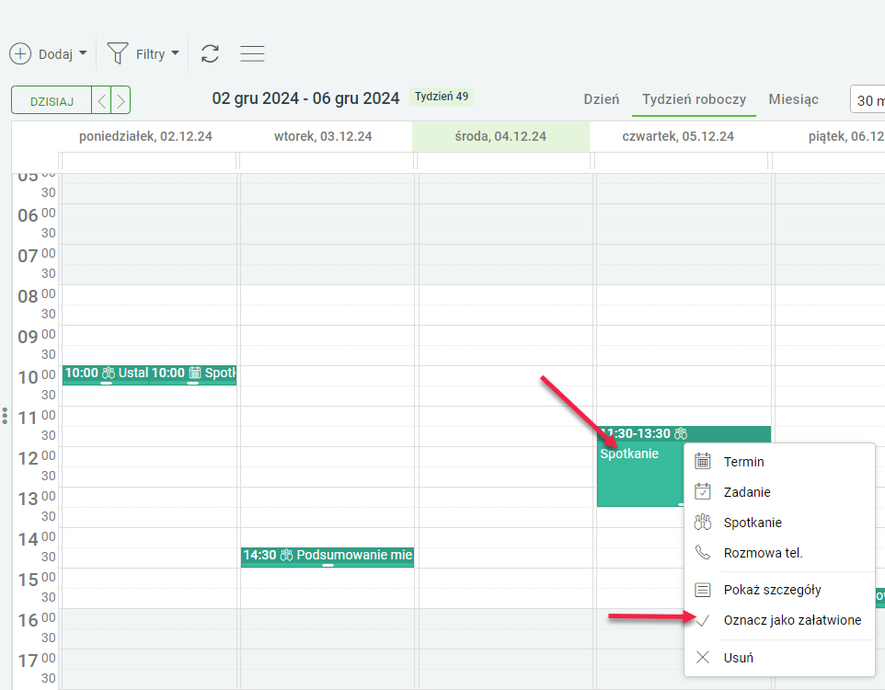Click the Termin calendar icon in menu
This screenshot has width=885, height=690.
tap(703, 461)
